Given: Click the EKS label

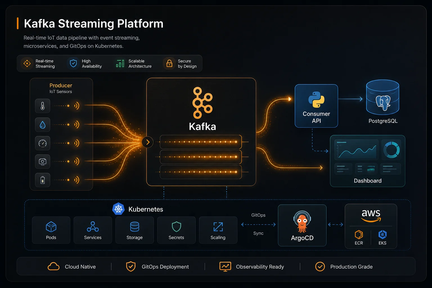Looking at the screenshot, I should click(x=382, y=243).
